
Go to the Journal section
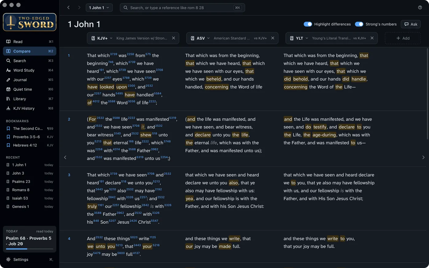click(30, 80)
